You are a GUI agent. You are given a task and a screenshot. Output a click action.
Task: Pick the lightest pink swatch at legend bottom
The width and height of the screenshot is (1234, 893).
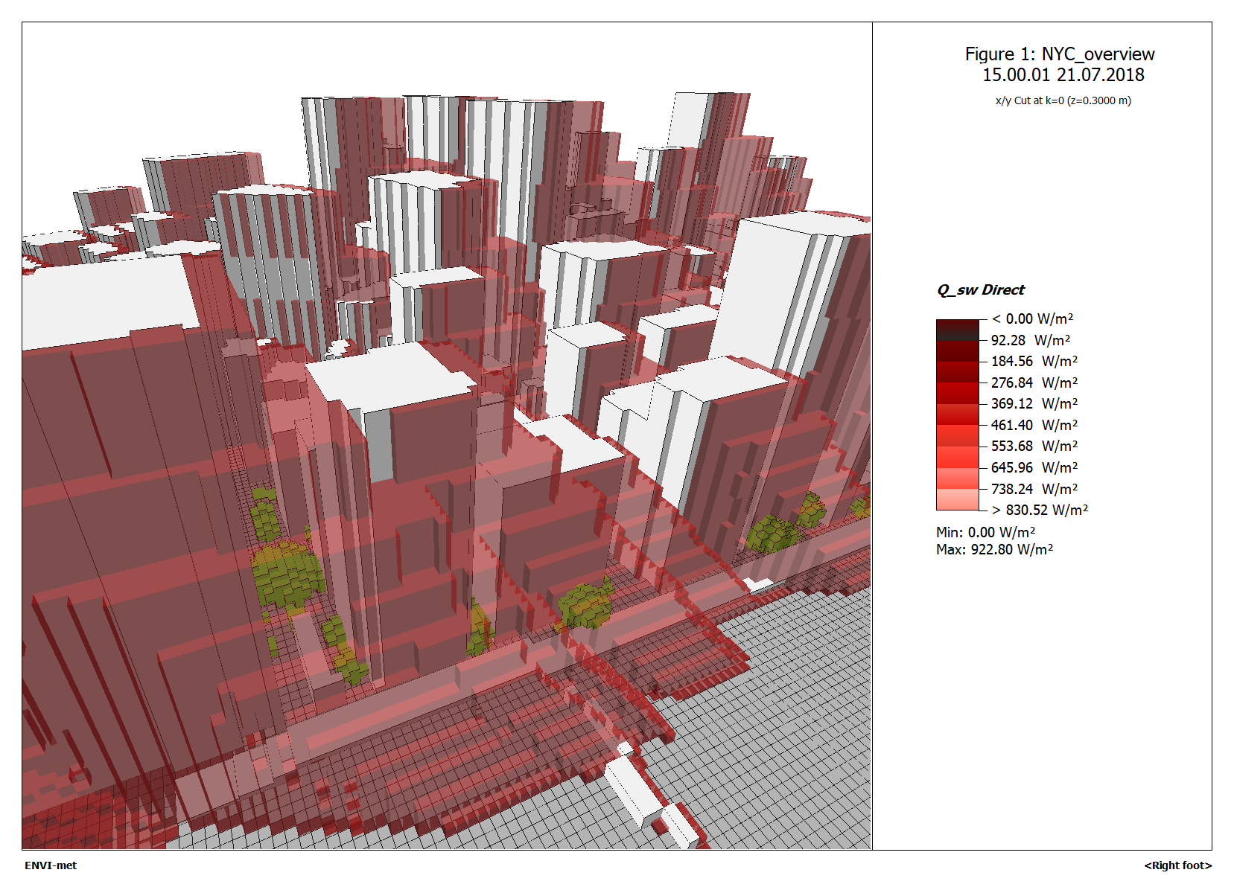pyautogui.click(x=957, y=499)
